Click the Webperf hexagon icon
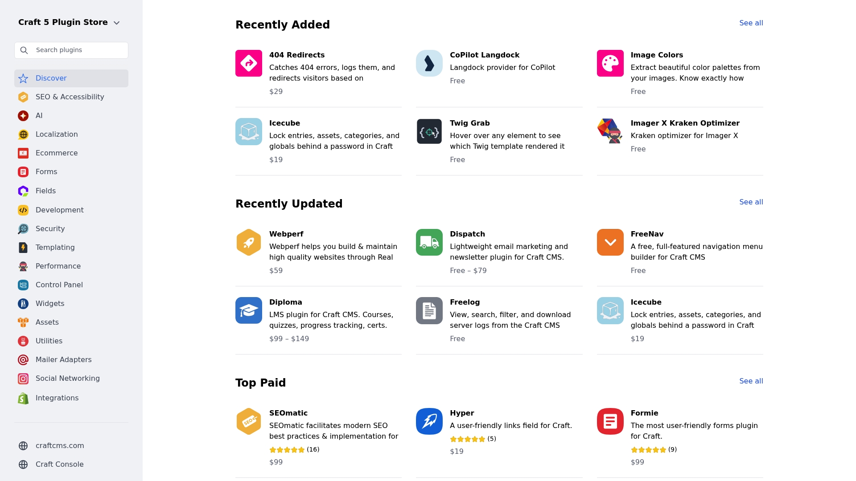 [249, 242]
